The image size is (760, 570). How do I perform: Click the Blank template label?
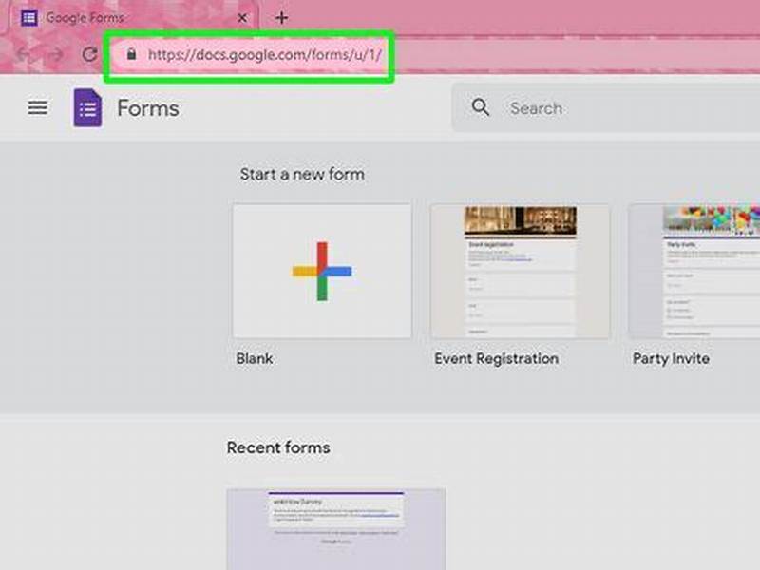click(253, 358)
